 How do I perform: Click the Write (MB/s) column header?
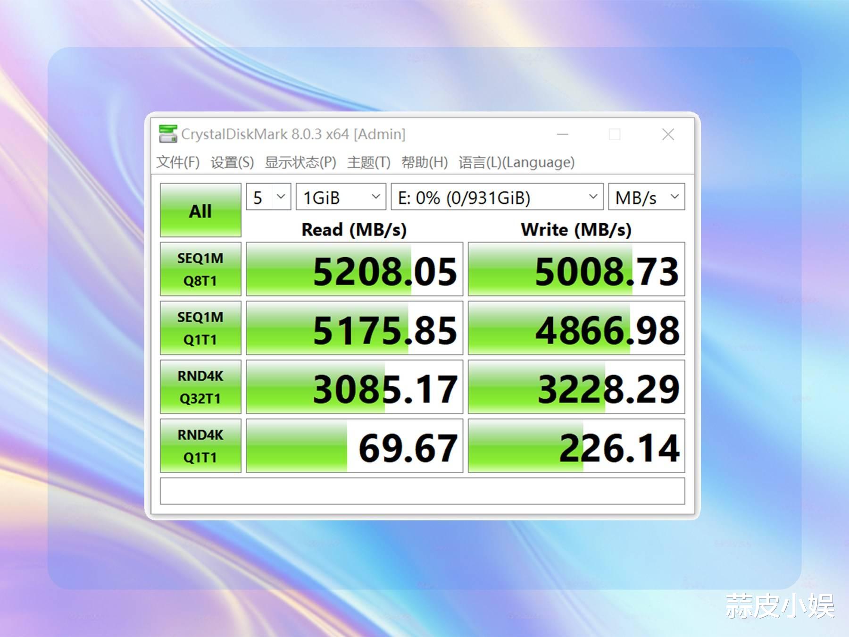click(576, 230)
